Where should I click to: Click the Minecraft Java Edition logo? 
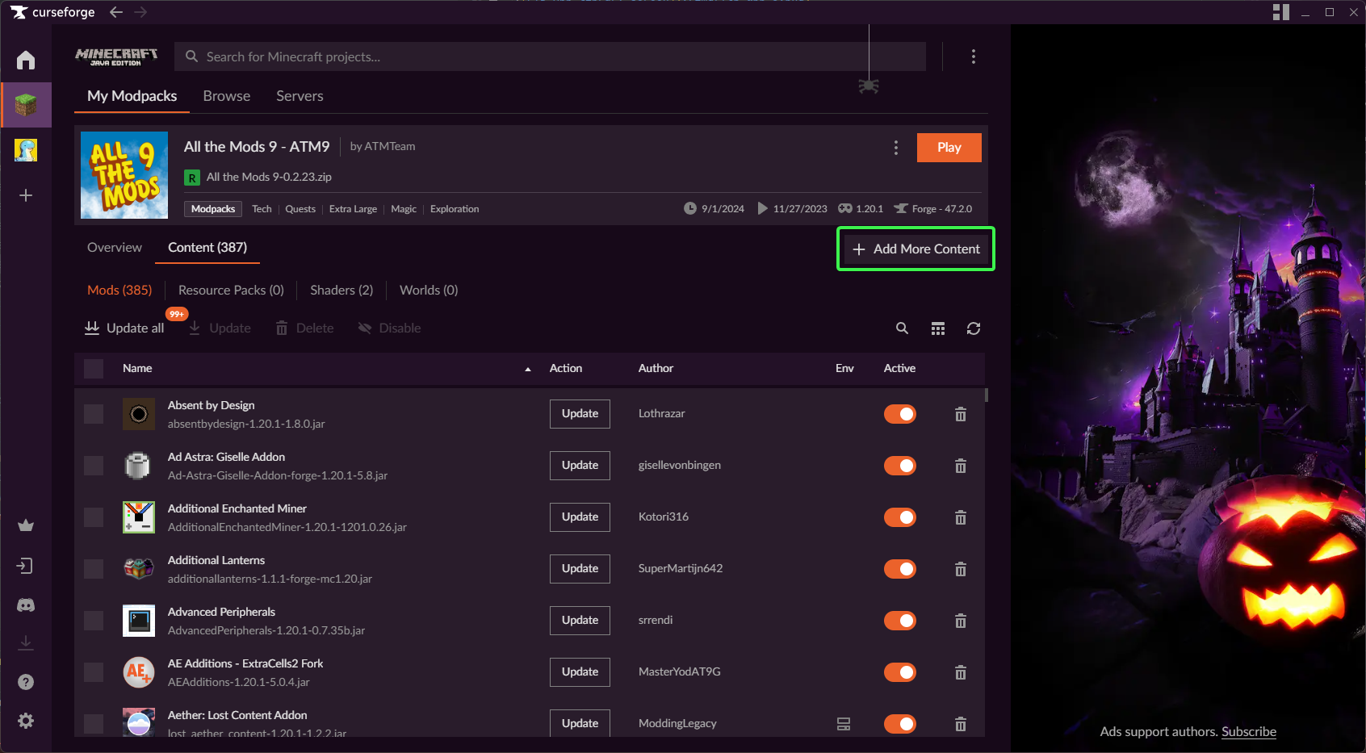coord(116,56)
